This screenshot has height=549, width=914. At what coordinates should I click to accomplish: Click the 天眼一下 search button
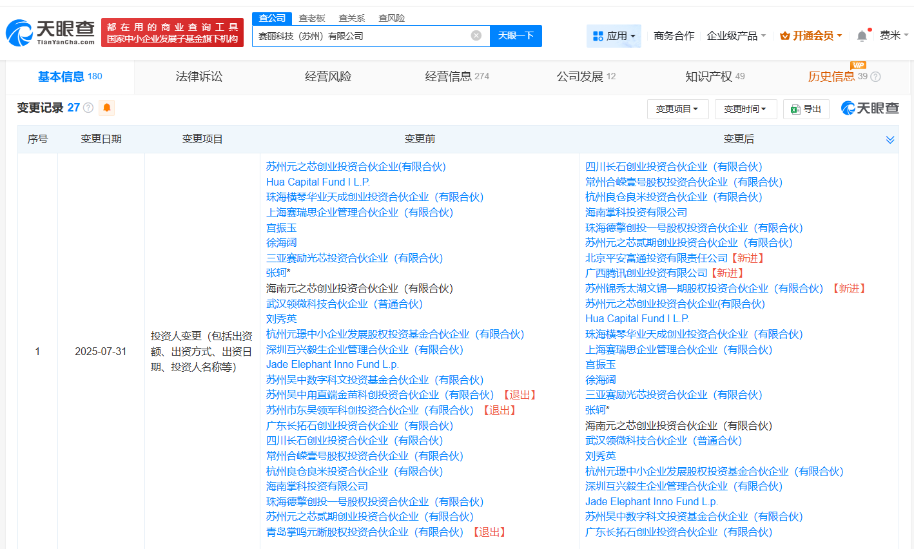click(x=516, y=36)
